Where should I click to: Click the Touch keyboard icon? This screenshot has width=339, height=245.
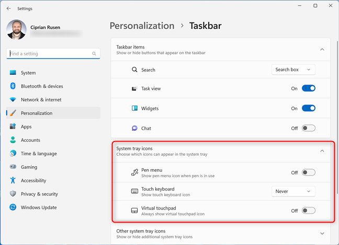pos(134,191)
